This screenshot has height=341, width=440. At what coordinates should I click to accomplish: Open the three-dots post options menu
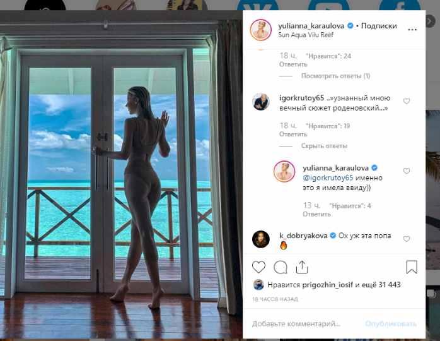pos(412,30)
